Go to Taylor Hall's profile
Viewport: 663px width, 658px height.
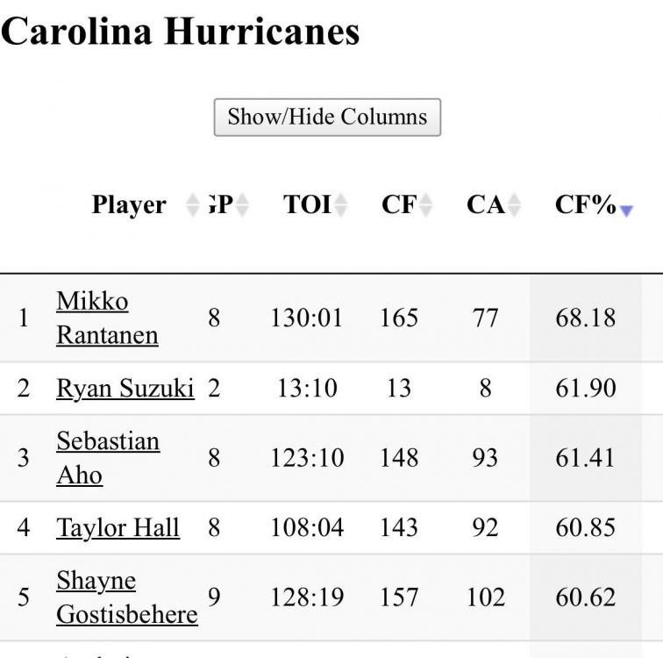[x=118, y=527]
